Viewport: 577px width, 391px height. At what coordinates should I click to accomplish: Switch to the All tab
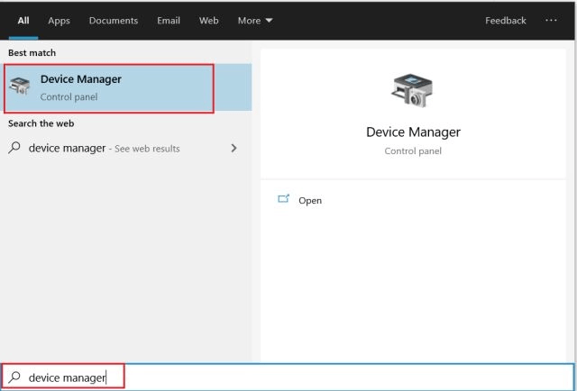point(23,20)
